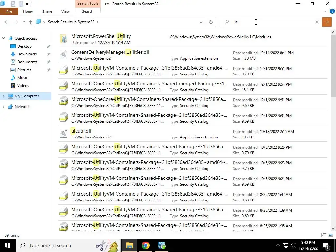Refresh the search results
This screenshot has width=336, height=252.
211,22
